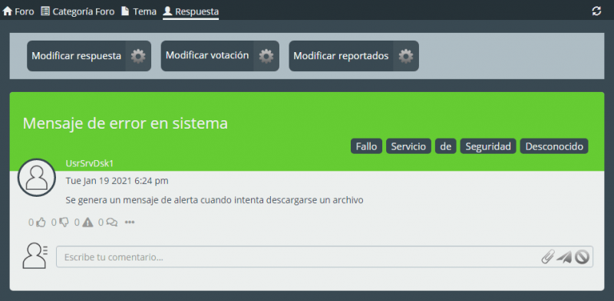This screenshot has width=614, height=301.
Task: Send the comment with paper plane icon
Action: click(x=564, y=257)
